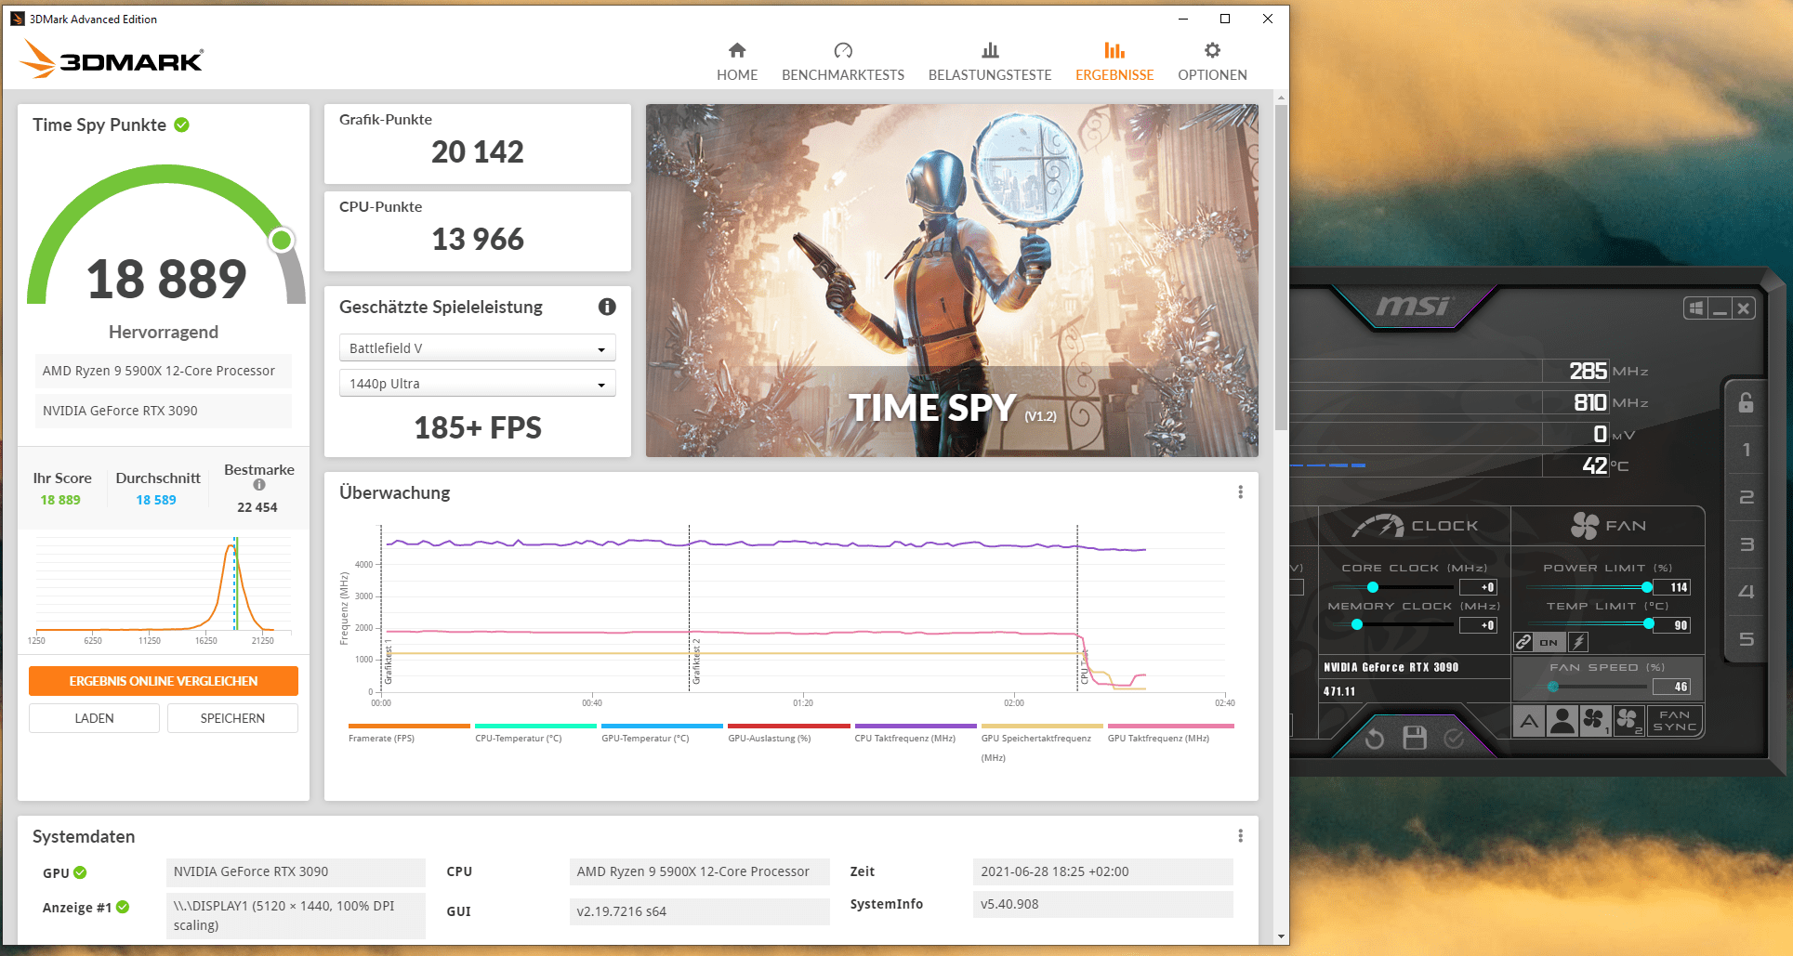Image resolution: width=1793 pixels, height=956 pixels.
Task: Click the Core Clock slider handle
Action: coord(1372,587)
